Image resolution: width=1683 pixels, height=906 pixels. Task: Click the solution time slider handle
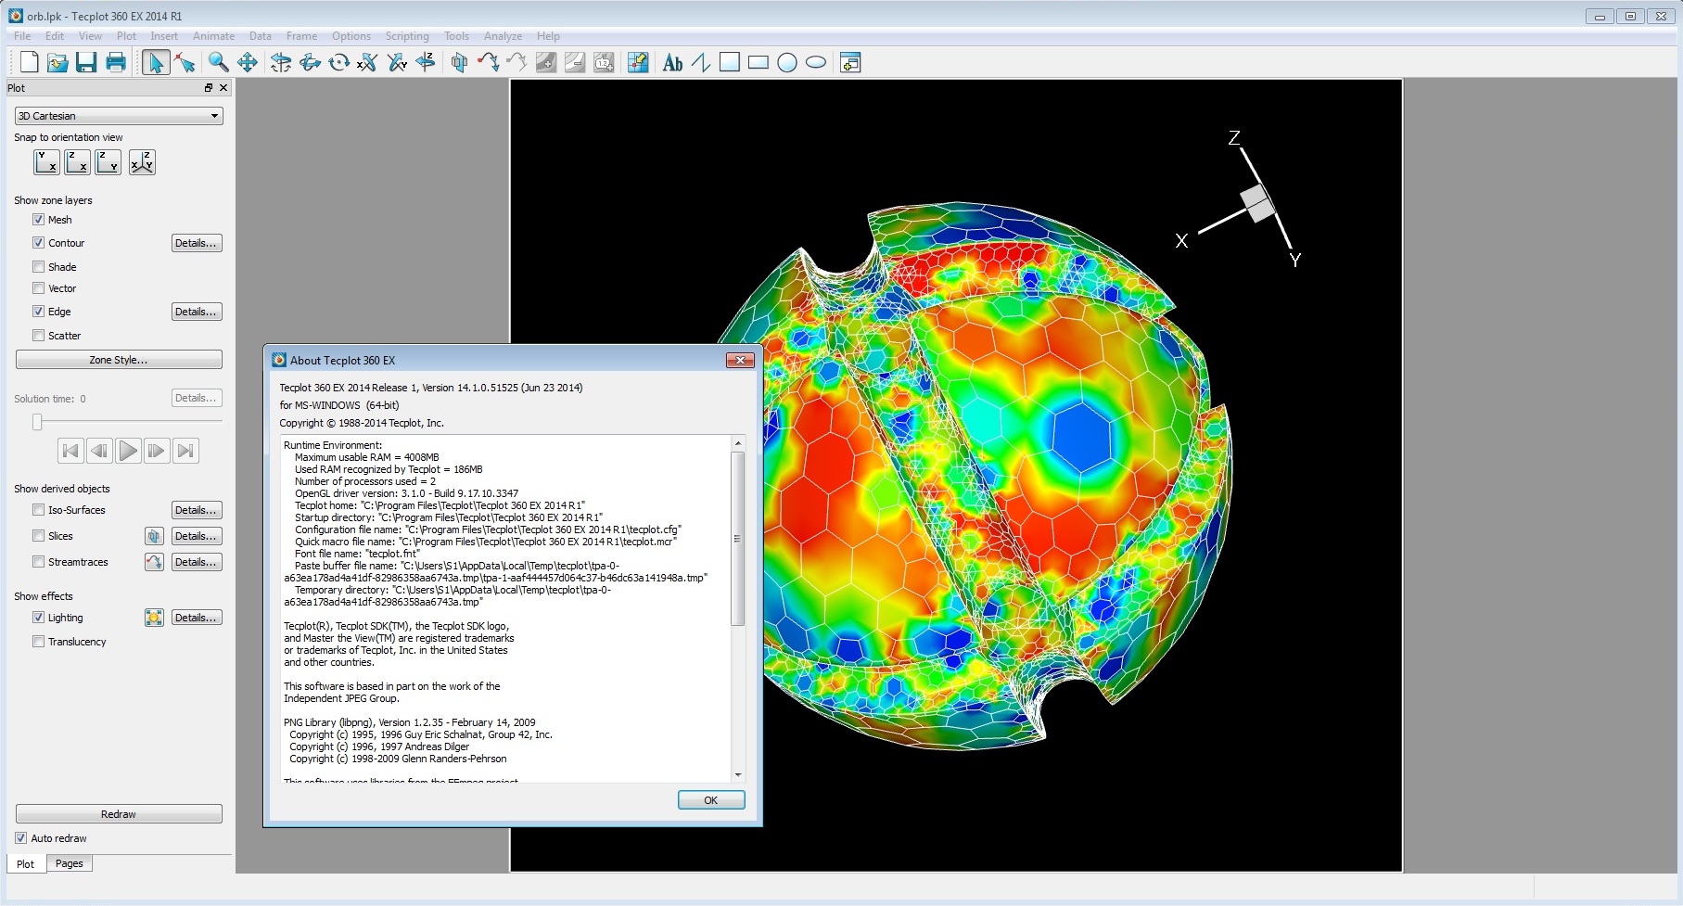(x=37, y=422)
